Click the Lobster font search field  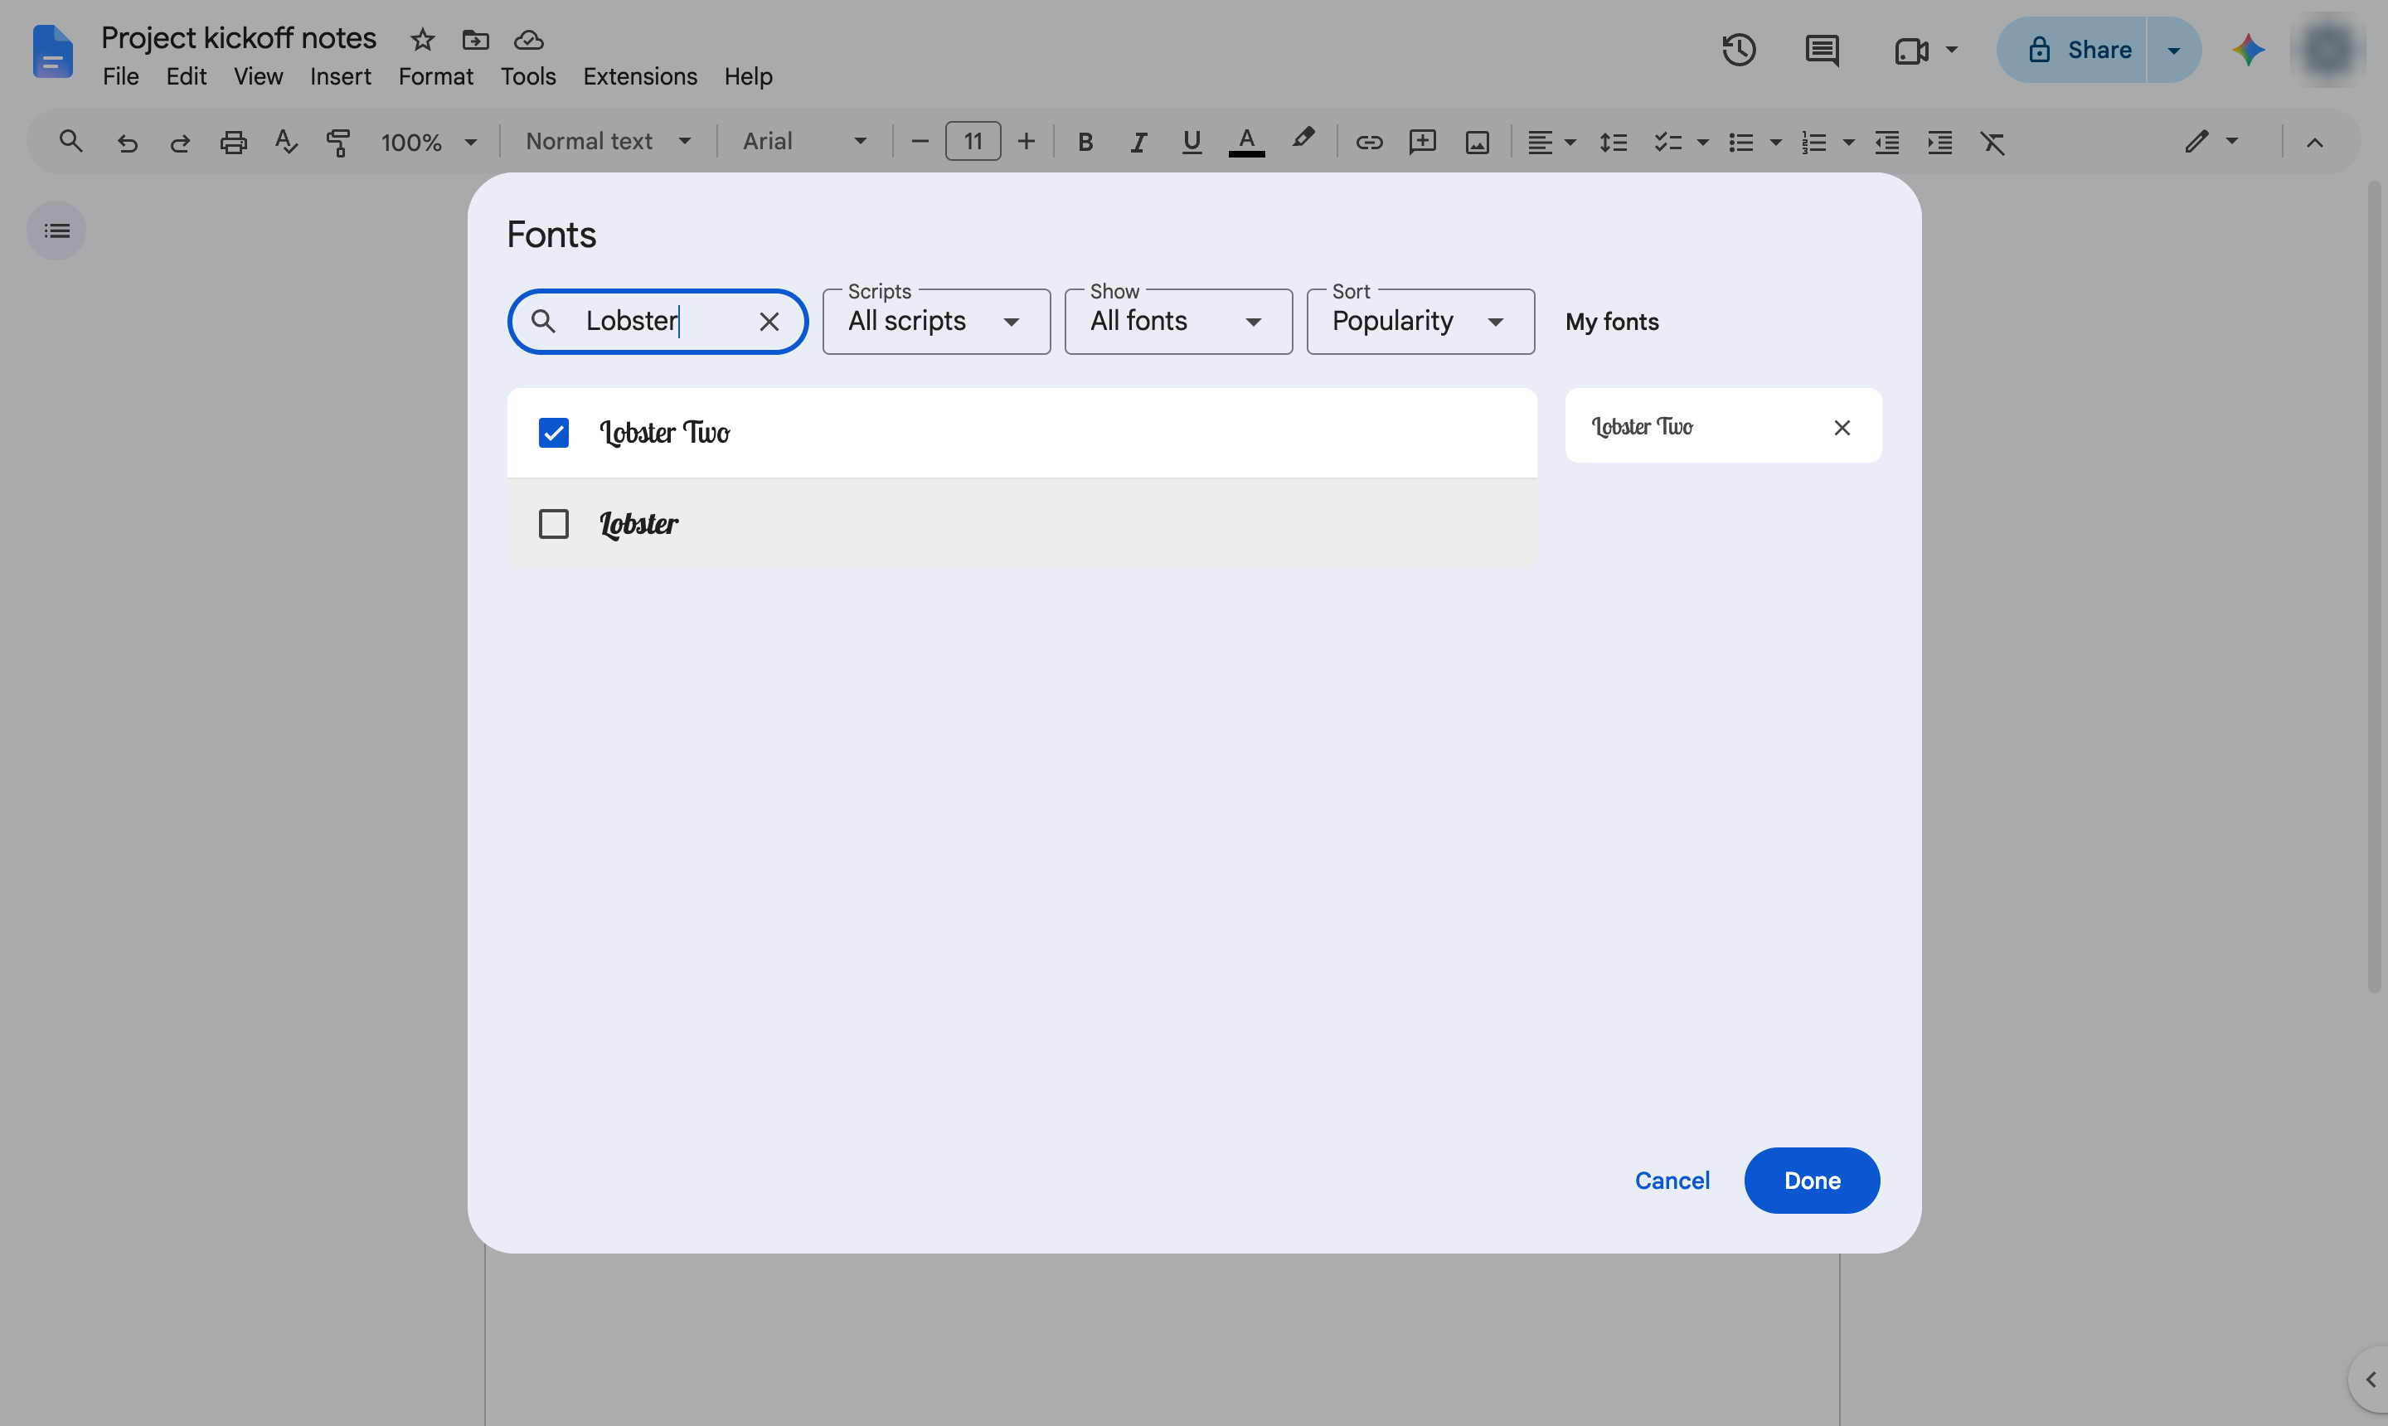click(x=658, y=322)
